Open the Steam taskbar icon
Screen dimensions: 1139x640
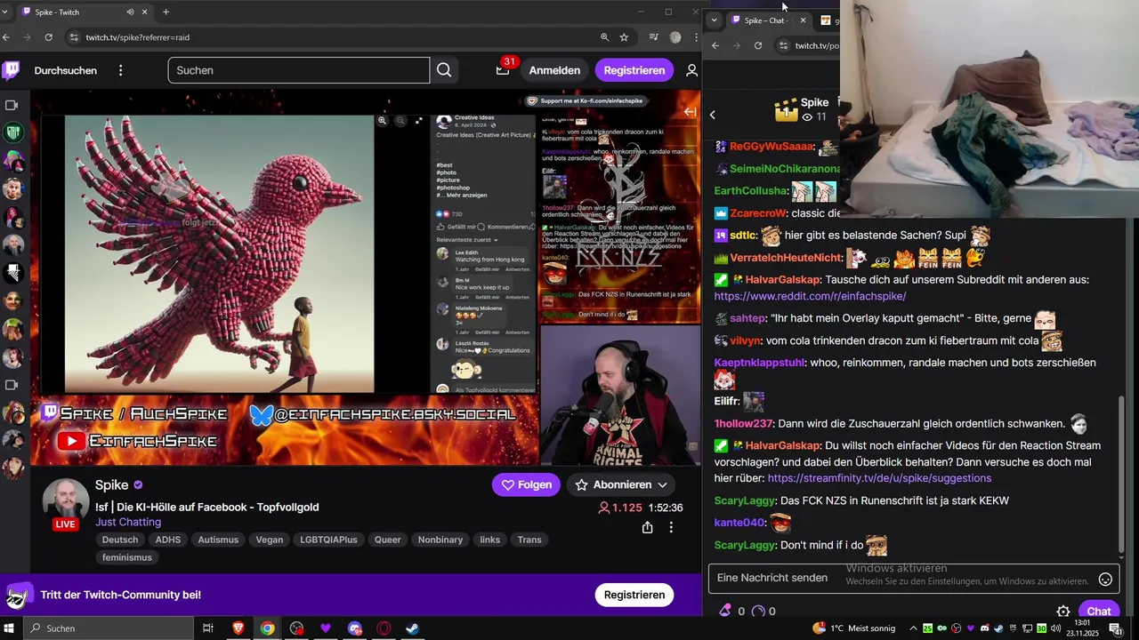click(x=413, y=628)
